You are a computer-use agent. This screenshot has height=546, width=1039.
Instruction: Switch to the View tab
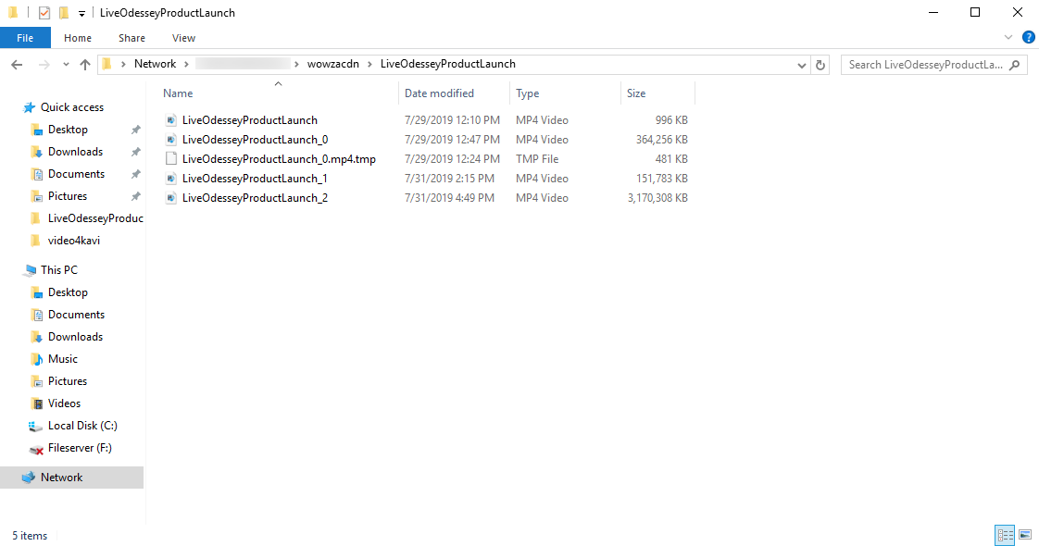point(183,38)
